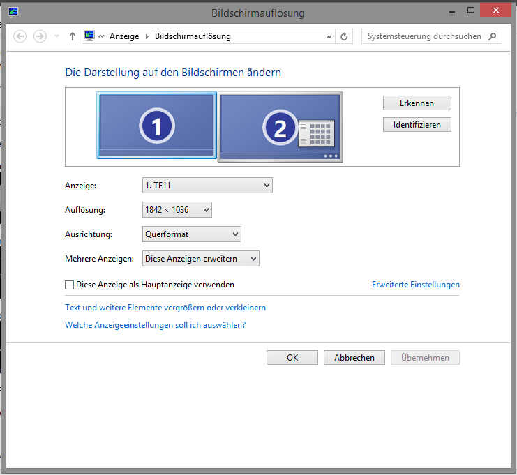Image resolution: width=517 pixels, height=475 pixels.
Task: Click the double chevron in the breadcrumb
Action: pyautogui.click(x=101, y=36)
